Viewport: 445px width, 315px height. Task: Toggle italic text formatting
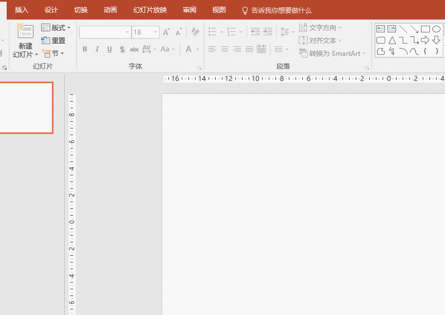coord(97,49)
